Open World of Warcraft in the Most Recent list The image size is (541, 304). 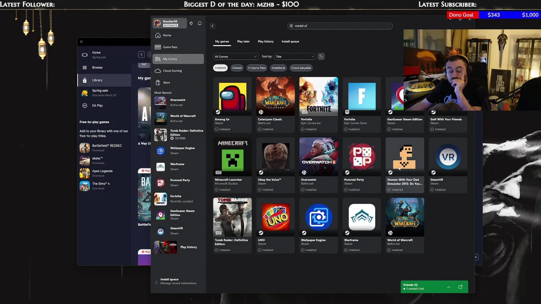178,118
